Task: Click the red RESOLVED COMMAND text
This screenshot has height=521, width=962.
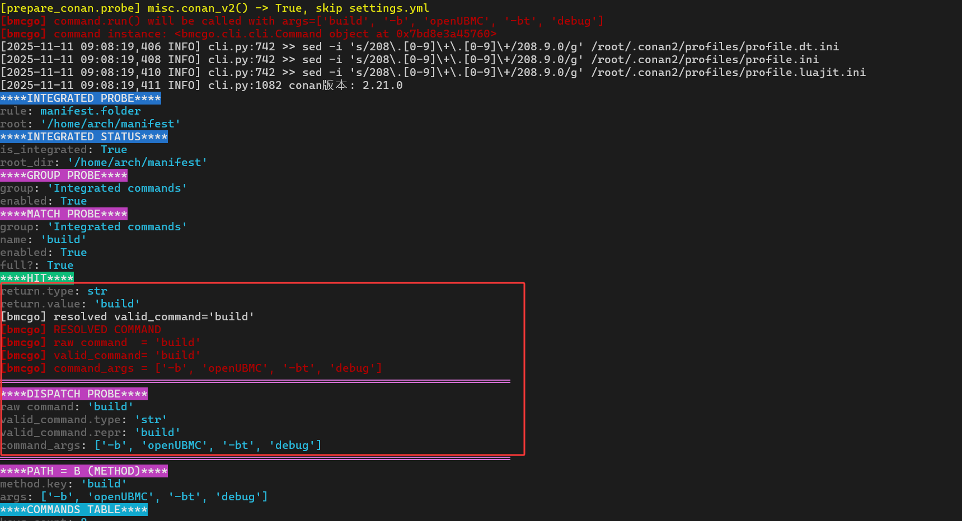Action: point(107,330)
